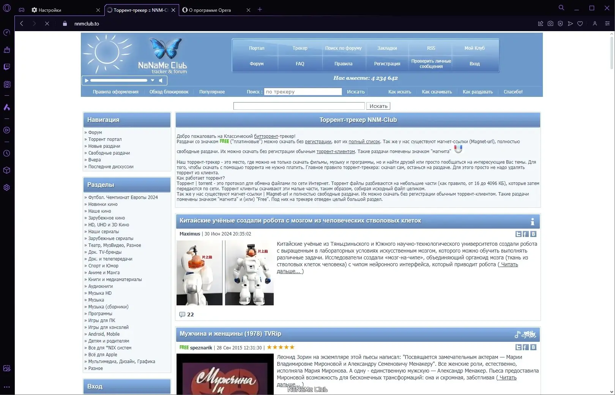
Task: Stop loading the current page
Action: coord(47,24)
